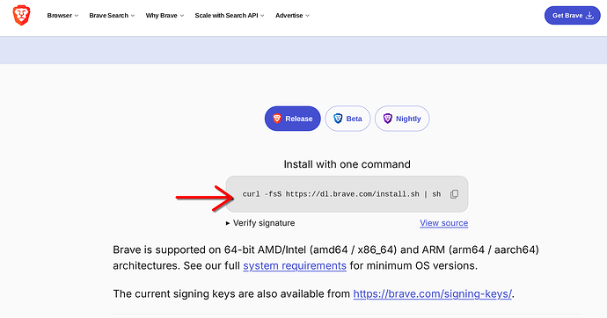
Task: Click the purple Nightly lion icon
Action: click(x=387, y=119)
